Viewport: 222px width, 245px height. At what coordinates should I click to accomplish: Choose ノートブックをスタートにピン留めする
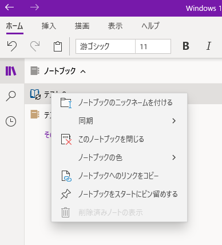point(120,194)
